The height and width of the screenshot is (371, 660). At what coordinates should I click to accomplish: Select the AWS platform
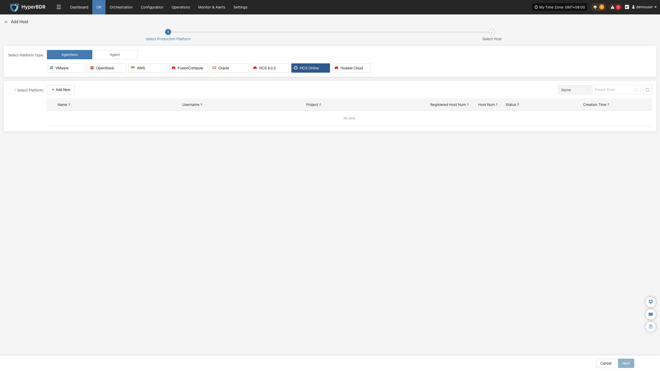click(148, 68)
